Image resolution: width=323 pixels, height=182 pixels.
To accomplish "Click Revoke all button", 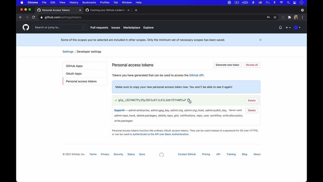I will click(252, 65).
